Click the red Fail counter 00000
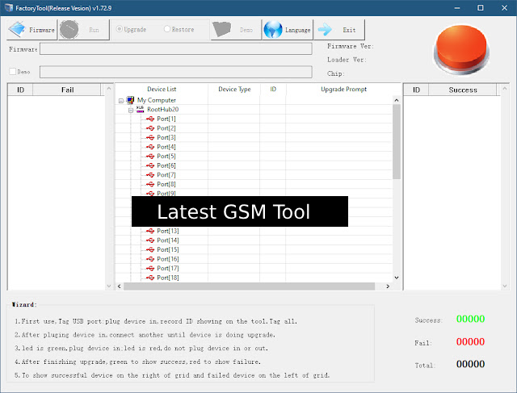The image size is (517, 393). pos(470,341)
